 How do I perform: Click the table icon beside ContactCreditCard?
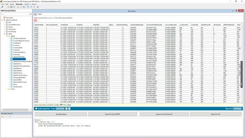click(x=11, y=38)
